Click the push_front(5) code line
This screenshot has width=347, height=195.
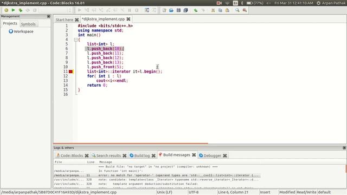coord(105,67)
